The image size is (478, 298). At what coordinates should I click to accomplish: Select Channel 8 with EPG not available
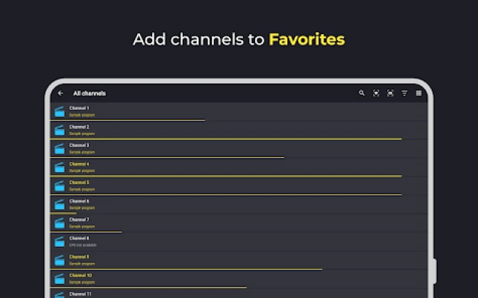[x=239, y=242]
